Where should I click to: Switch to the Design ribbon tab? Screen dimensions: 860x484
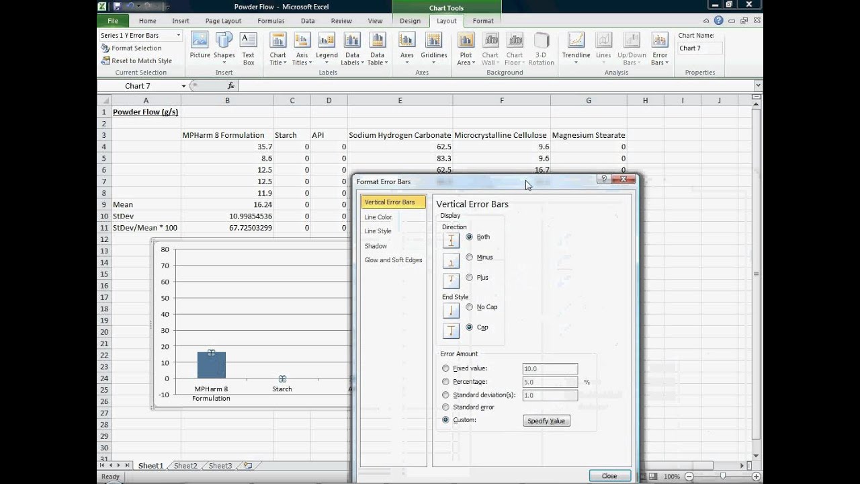click(x=410, y=21)
